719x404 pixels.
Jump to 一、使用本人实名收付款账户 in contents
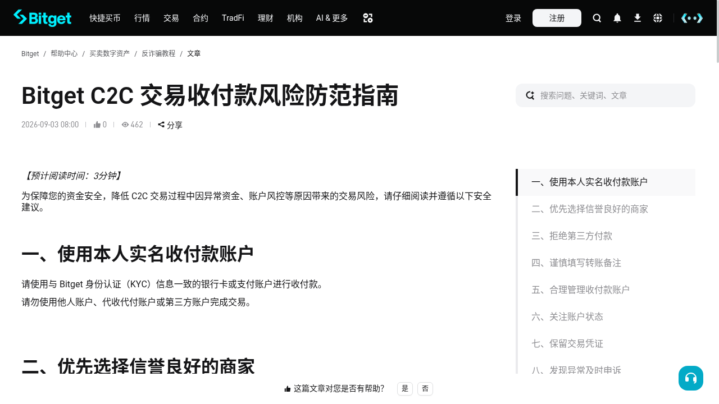pos(606,182)
